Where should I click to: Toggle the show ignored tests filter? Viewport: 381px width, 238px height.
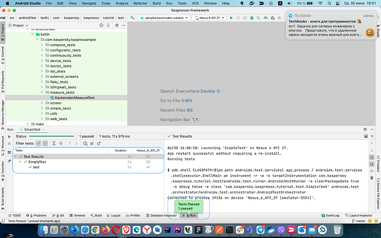click(45, 143)
